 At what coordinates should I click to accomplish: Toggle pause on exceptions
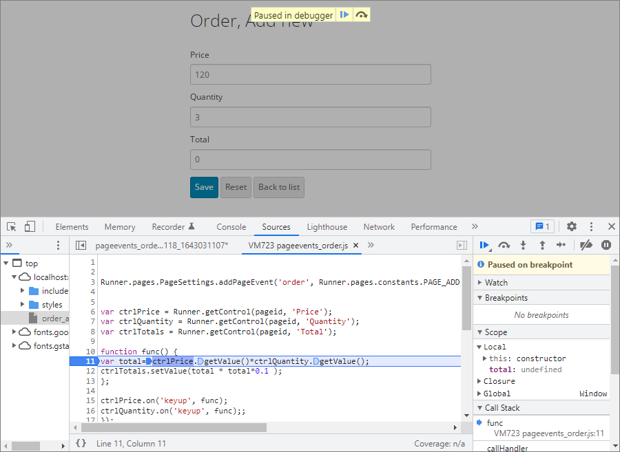pyautogui.click(x=606, y=245)
